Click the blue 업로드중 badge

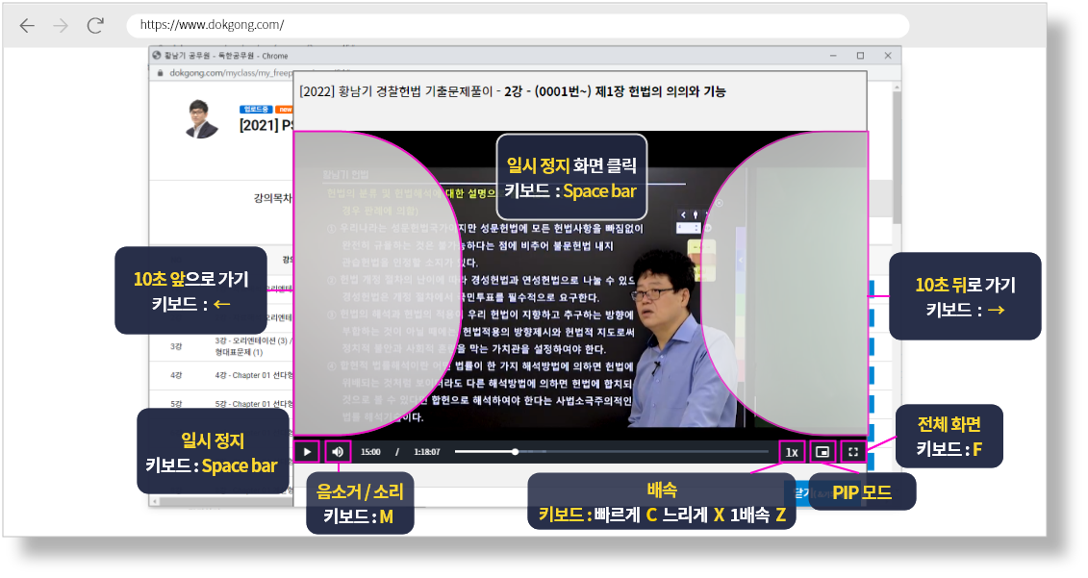[x=255, y=109]
